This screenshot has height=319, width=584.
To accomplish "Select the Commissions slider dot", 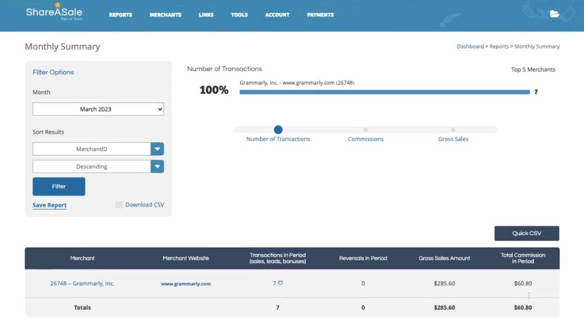I will (x=366, y=129).
